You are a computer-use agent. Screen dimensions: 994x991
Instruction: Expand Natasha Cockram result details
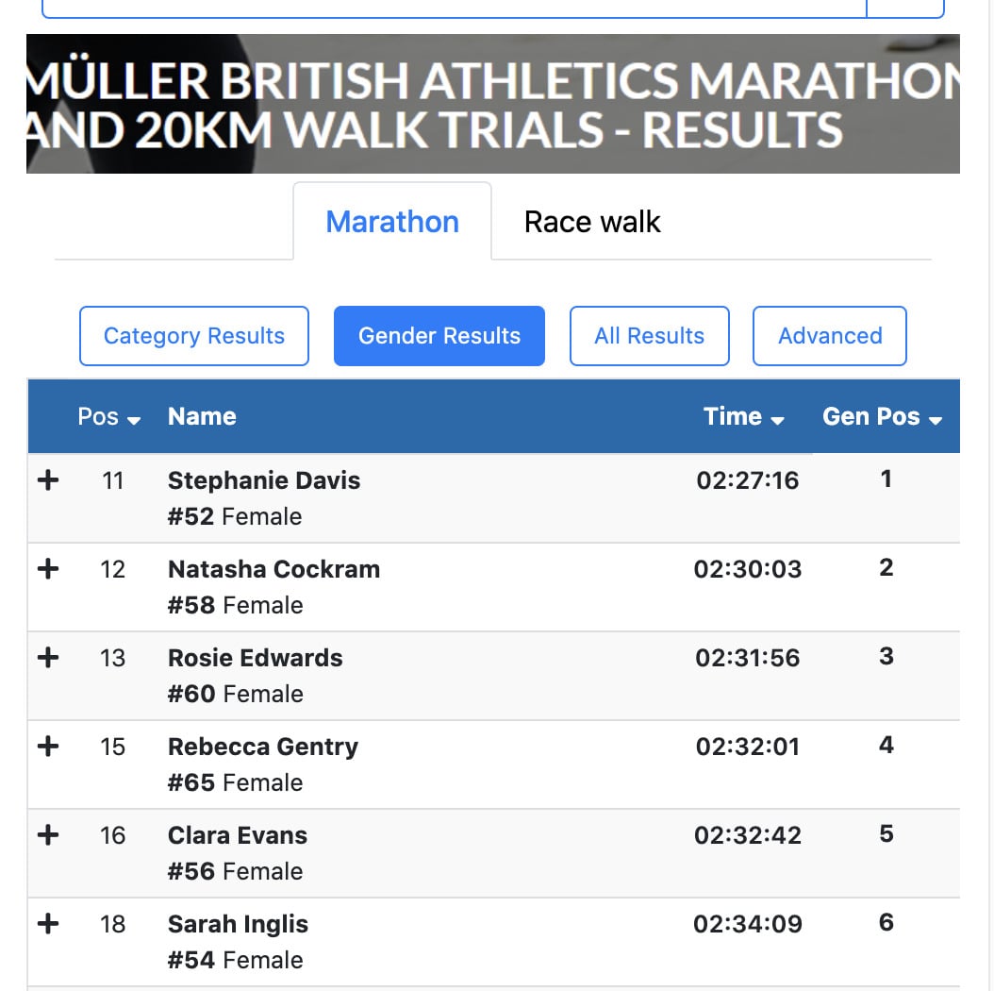click(x=47, y=569)
